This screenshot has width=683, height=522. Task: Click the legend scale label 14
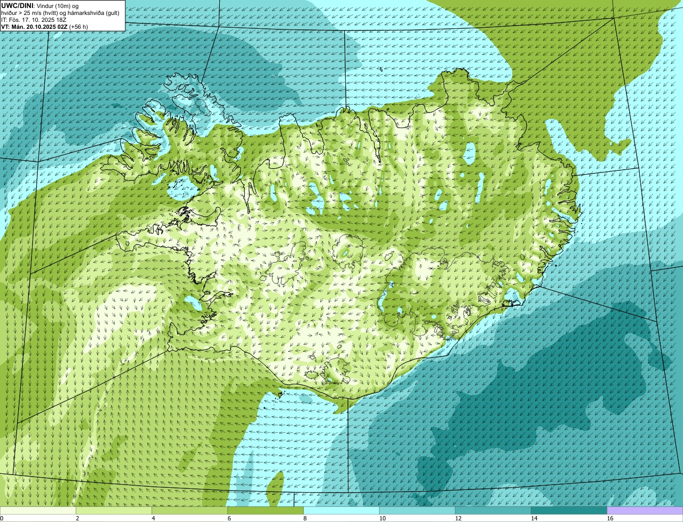(534, 518)
